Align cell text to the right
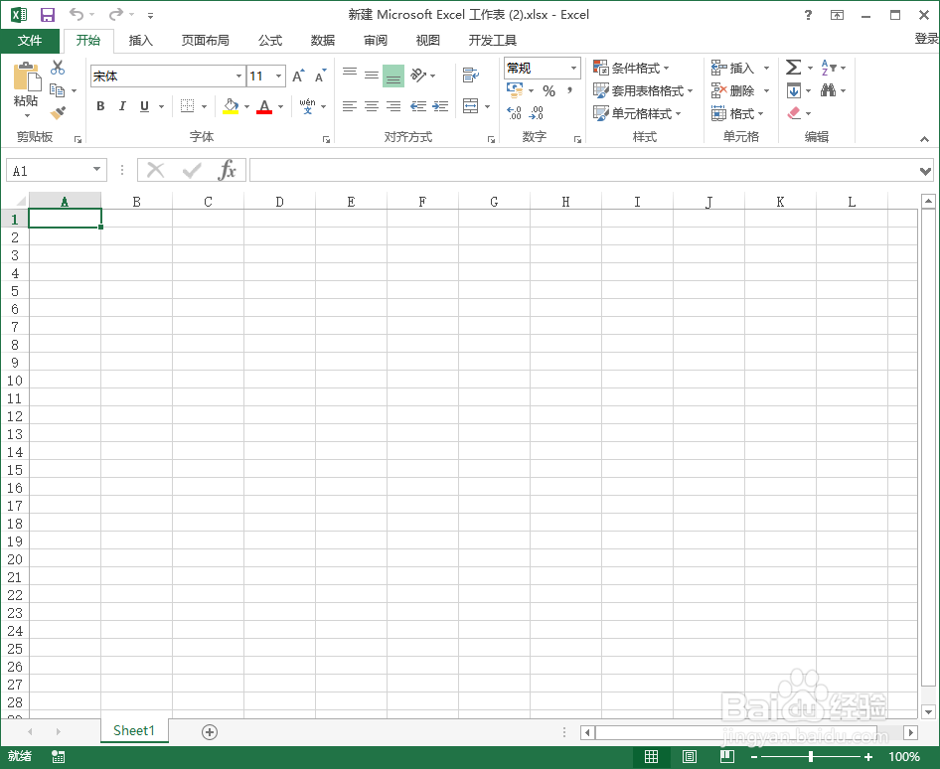The width and height of the screenshot is (940, 769). coord(393,106)
